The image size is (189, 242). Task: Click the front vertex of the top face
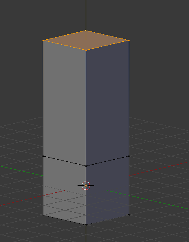coord(86,50)
